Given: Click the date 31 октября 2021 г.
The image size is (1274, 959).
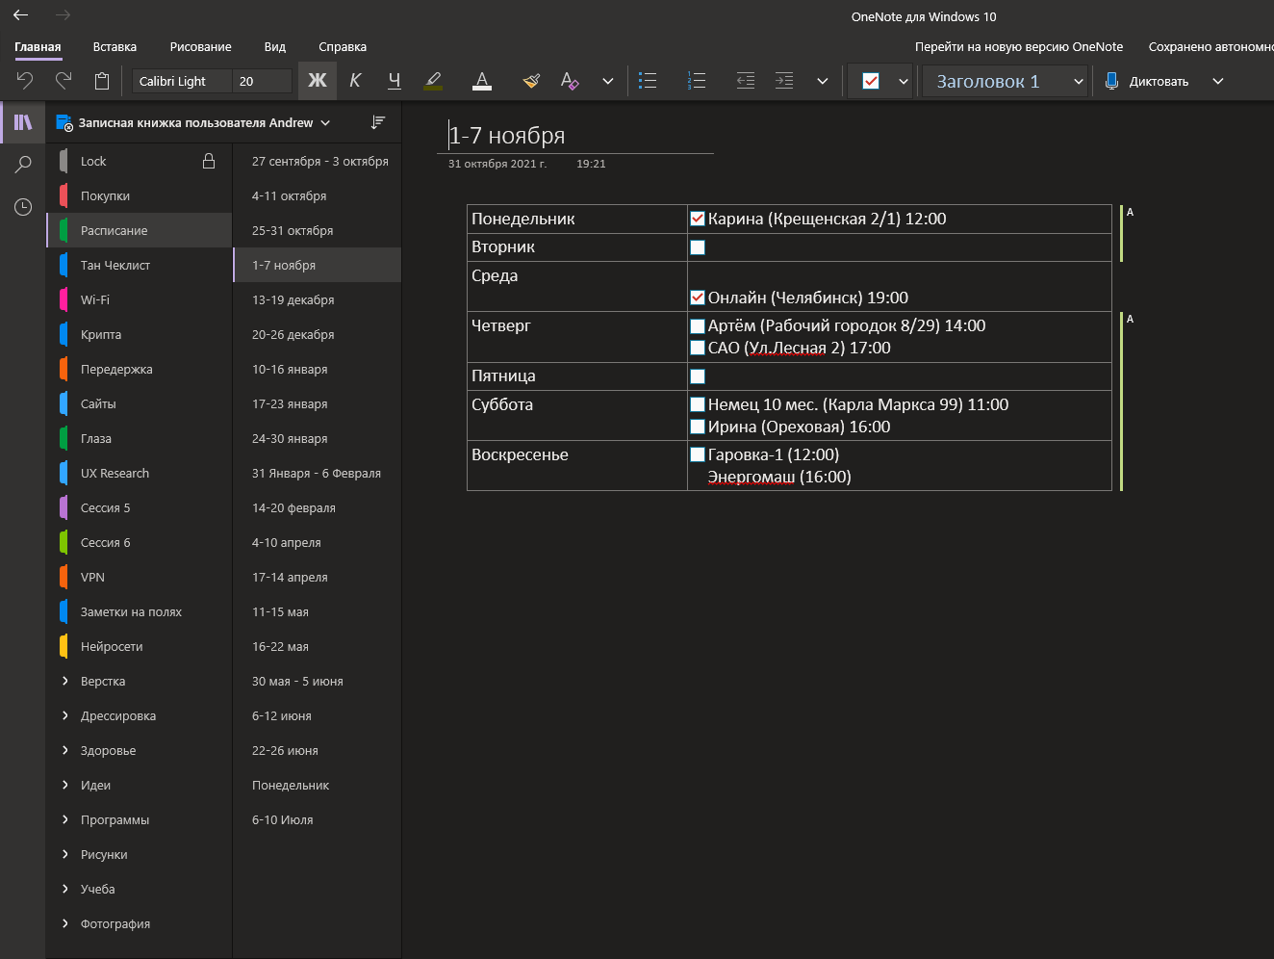Looking at the screenshot, I should pyautogui.click(x=497, y=164).
